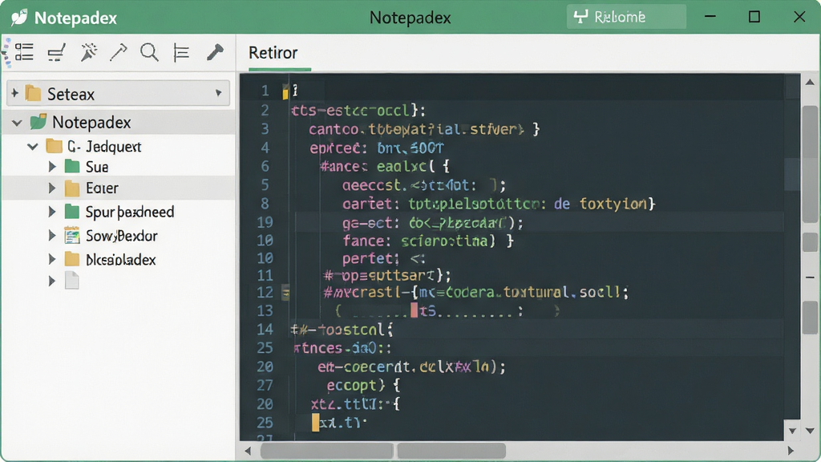The width and height of the screenshot is (821, 462).
Task: Collapse the G- Jedquext folder
Action: 32,147
